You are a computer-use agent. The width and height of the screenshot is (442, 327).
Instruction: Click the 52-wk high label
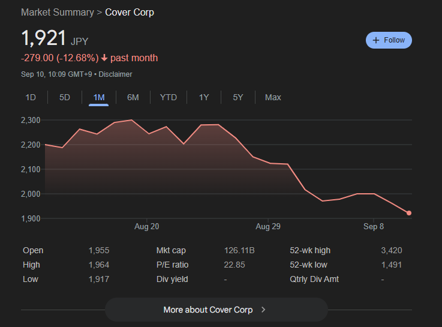coord(310,250)
